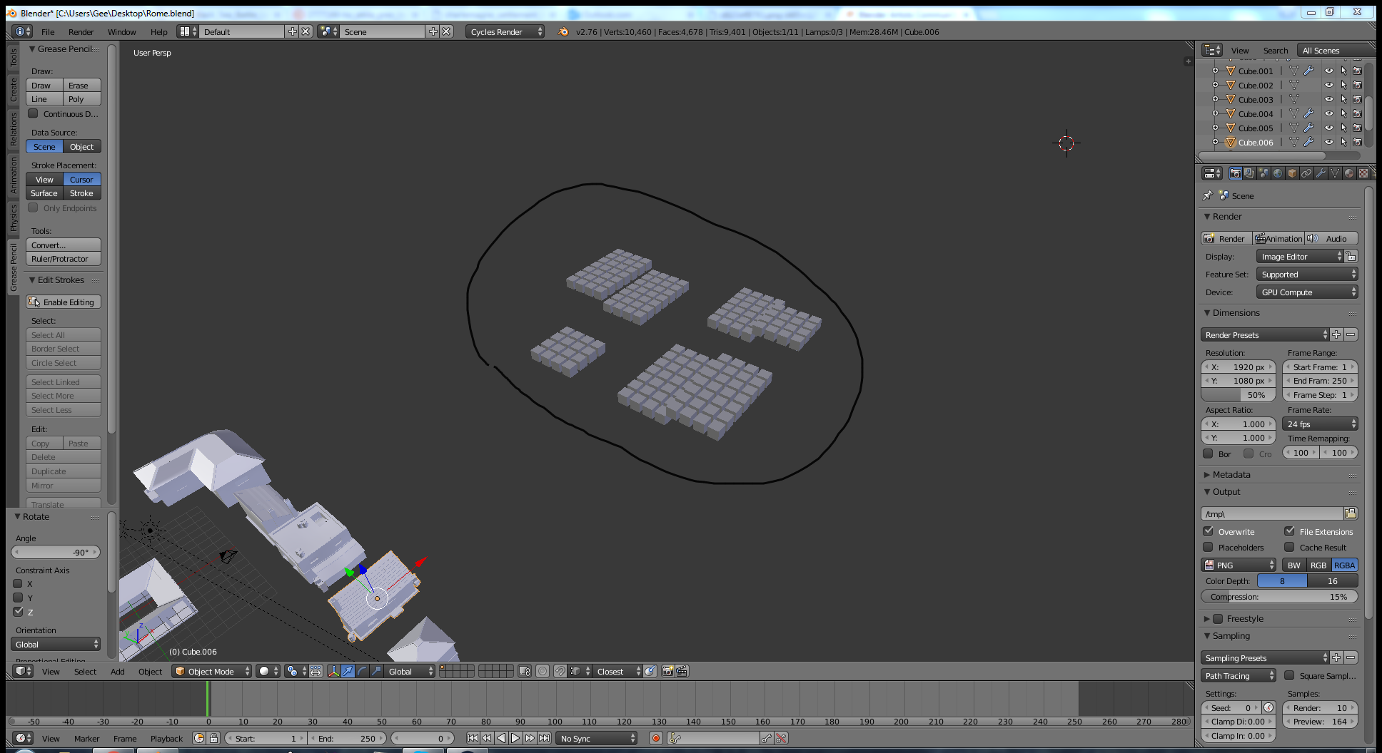The width and height of the screenshot is (1382, 753).
Task: Open the Modifiers wrench tab
Action: [x=1321, y=173]
